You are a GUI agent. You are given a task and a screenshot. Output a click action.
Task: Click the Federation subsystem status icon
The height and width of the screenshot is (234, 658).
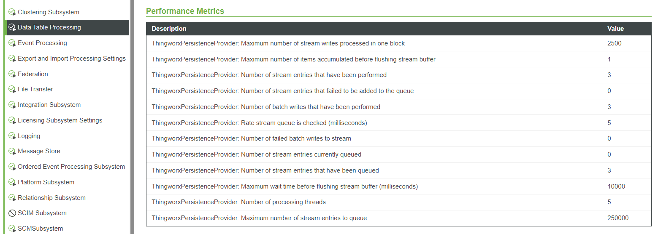pos(12,74)
